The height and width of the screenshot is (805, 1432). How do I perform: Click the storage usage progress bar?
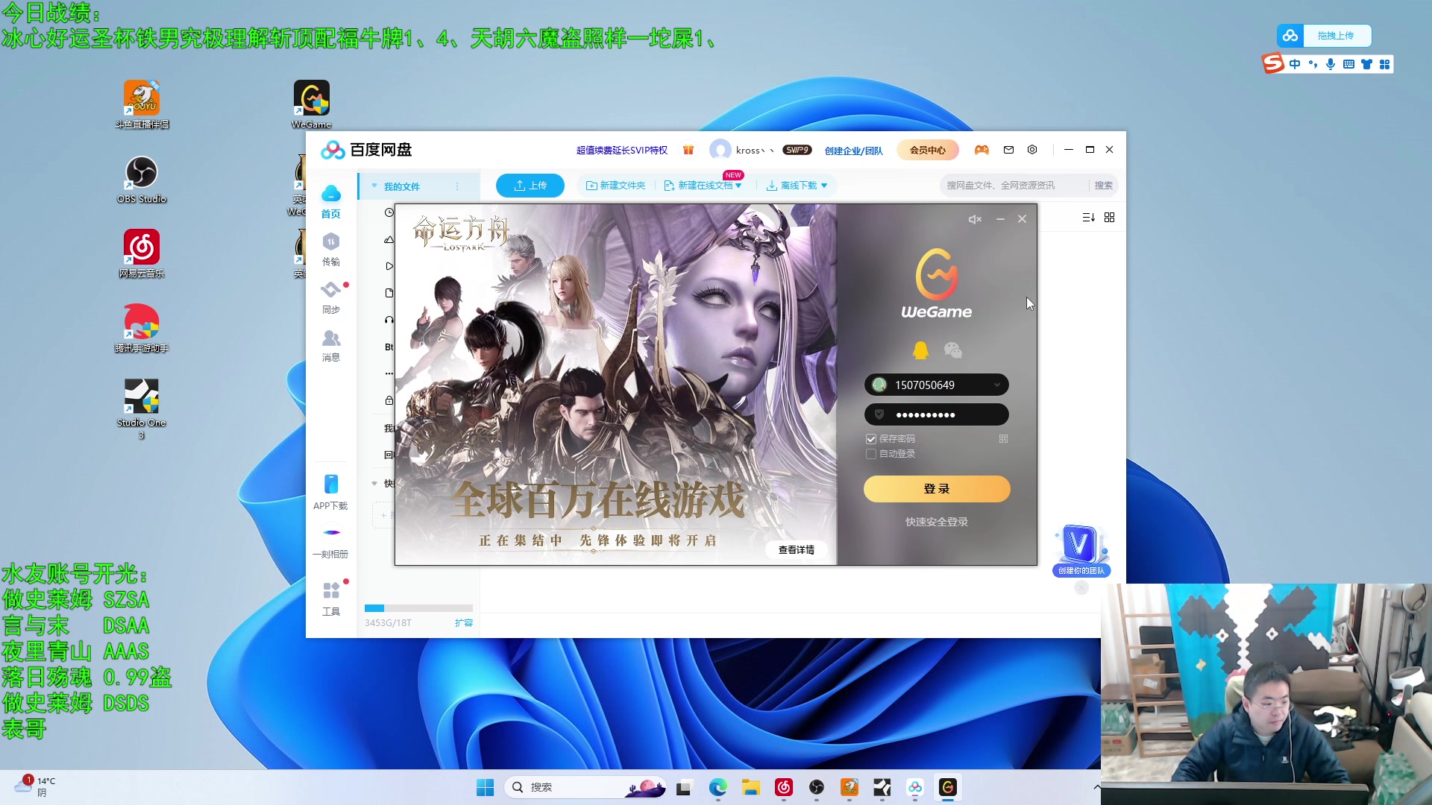click(418, 608)
